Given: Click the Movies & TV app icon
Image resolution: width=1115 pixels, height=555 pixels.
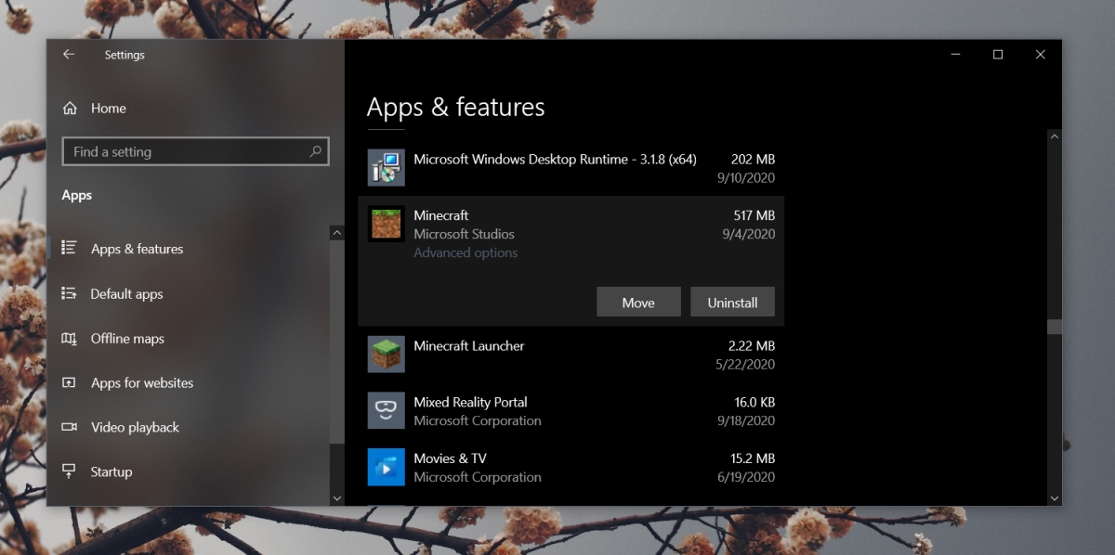Looking at the screenshot, I should [x=386, y=467].
